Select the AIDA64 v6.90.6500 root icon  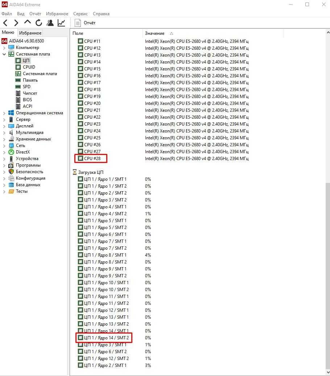tap(4, 41)
